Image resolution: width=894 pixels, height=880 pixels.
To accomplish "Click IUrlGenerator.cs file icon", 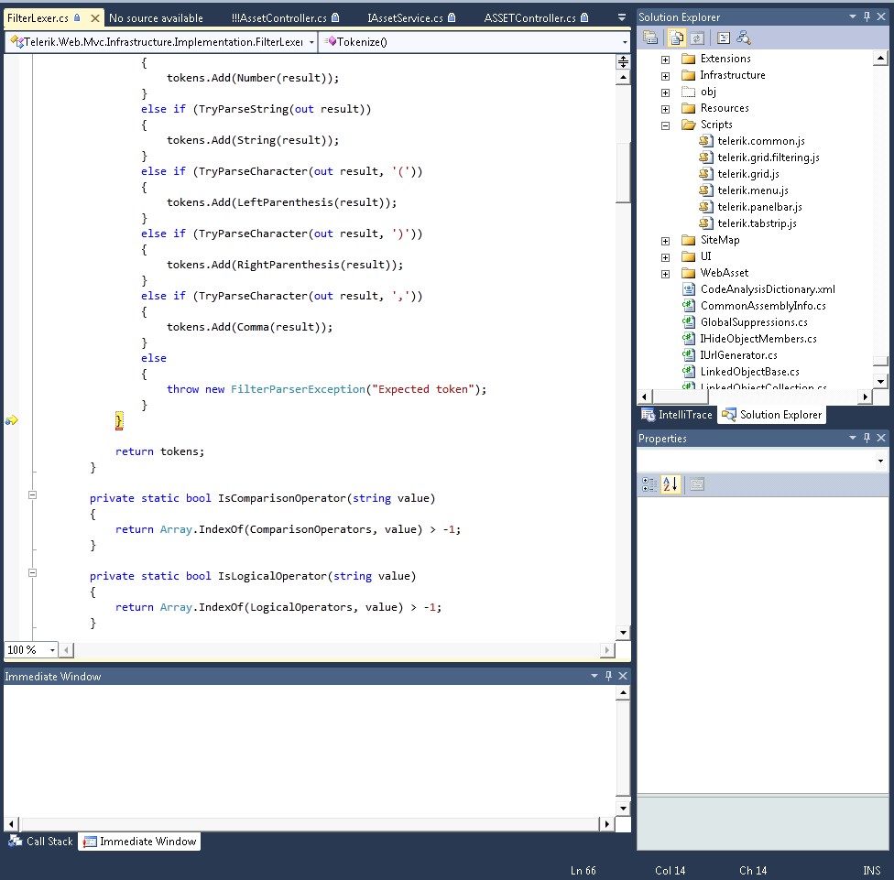I will tap(689, 355).
